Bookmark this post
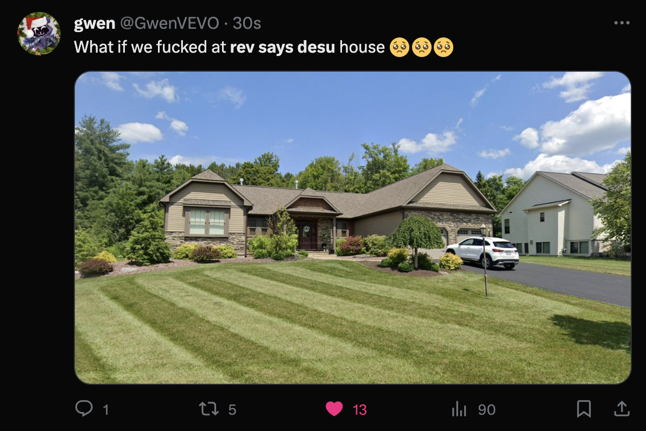 (x=584, y=409)
